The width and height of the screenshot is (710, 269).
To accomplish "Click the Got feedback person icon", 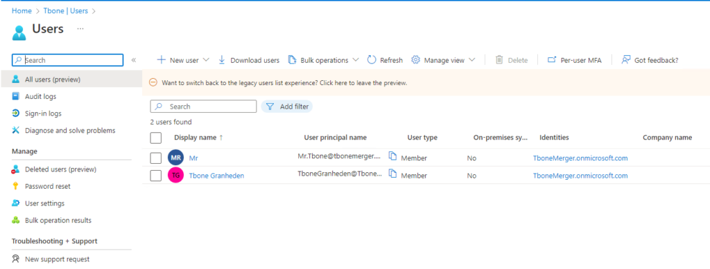I will click(626, 60).
